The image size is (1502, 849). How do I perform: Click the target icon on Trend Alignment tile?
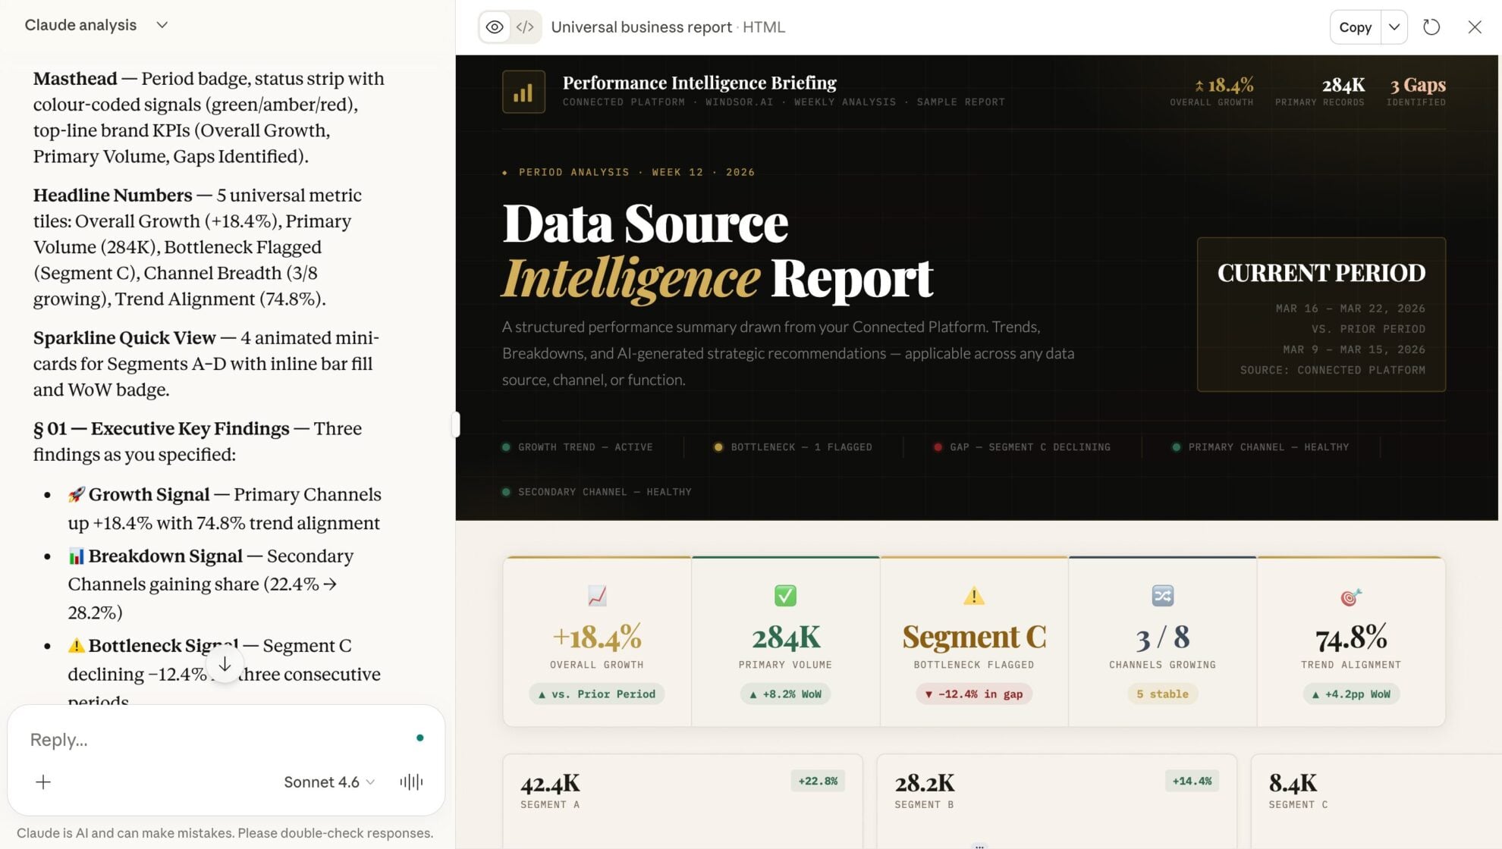(1350, 597)
